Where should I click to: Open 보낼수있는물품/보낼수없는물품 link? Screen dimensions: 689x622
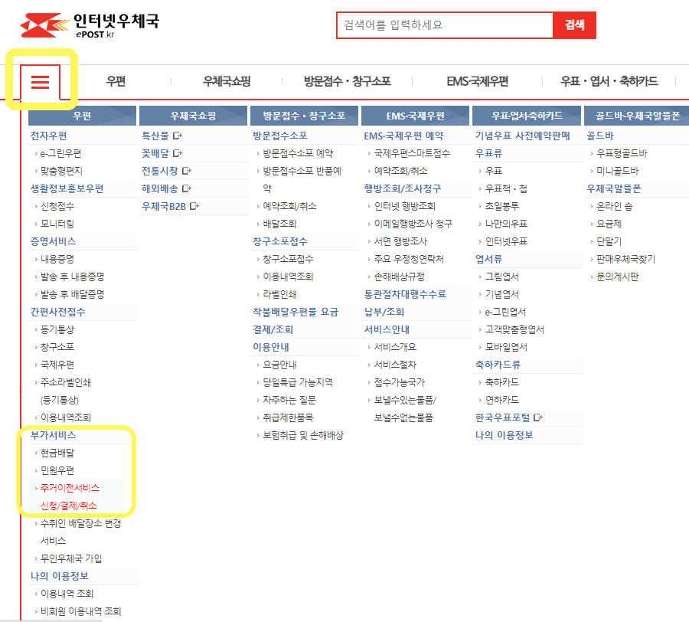click(405, 409)
